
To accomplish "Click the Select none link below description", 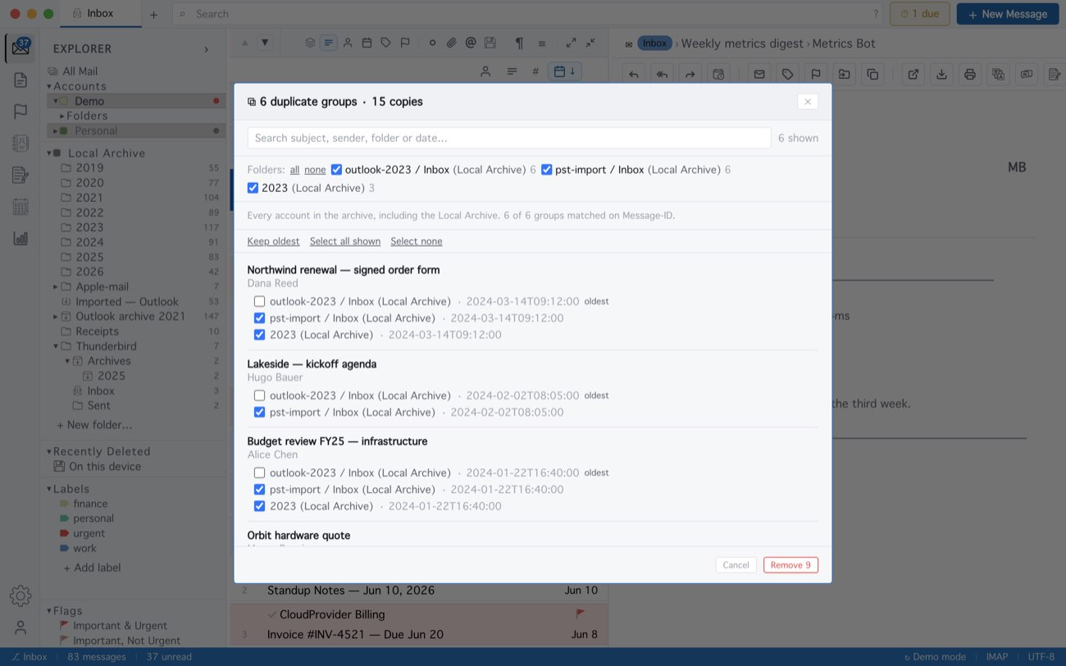I will (x=417, y=241).
